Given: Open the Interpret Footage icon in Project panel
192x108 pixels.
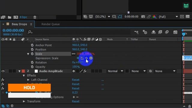Looking at the screenshot, I should pyautogui.click(x=3, y=17).
